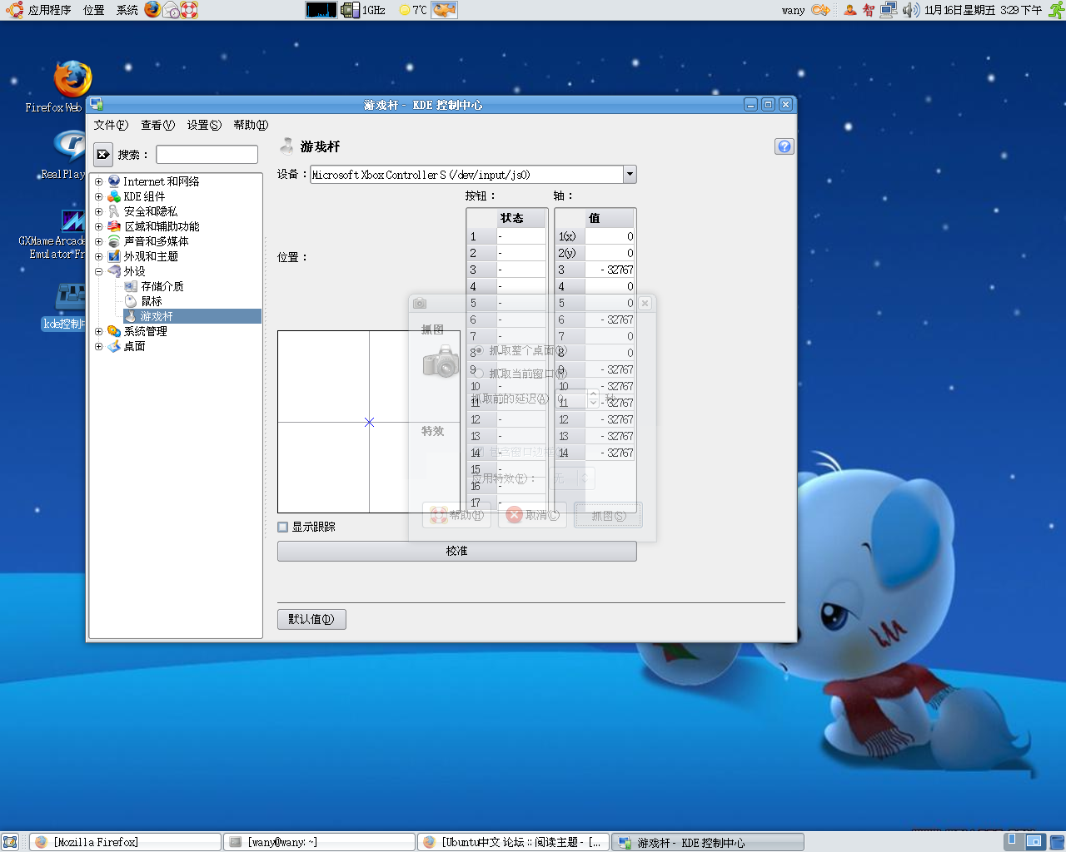Open 应用程序 menu in top panel
This screenshot has width=1066, height=852.
49,10
